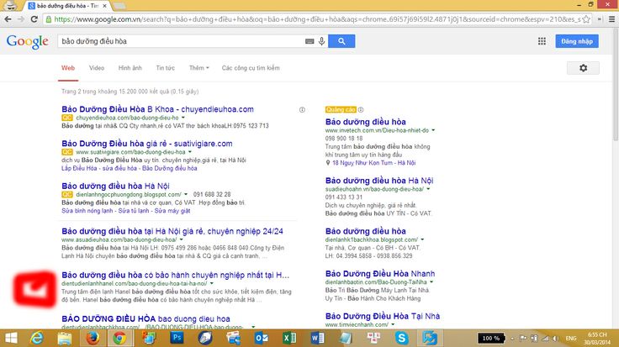Click the network signal icon in tray

click(x=545, y=339)
